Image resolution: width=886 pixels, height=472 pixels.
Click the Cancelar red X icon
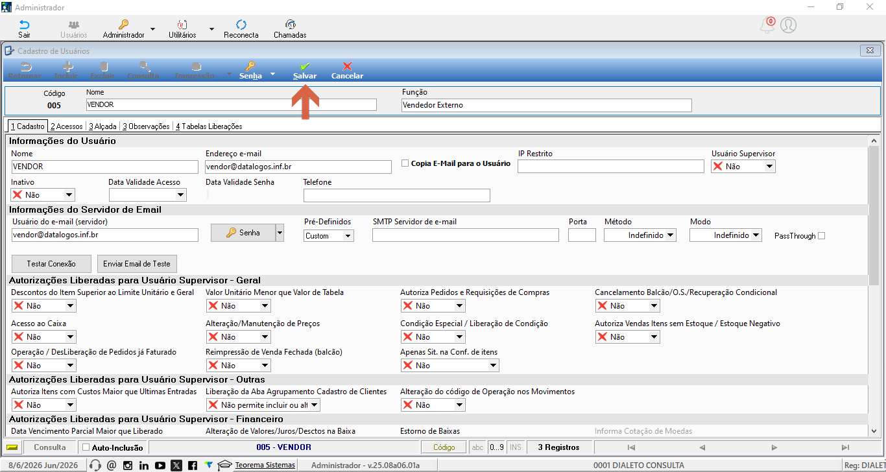click(347, 66)
